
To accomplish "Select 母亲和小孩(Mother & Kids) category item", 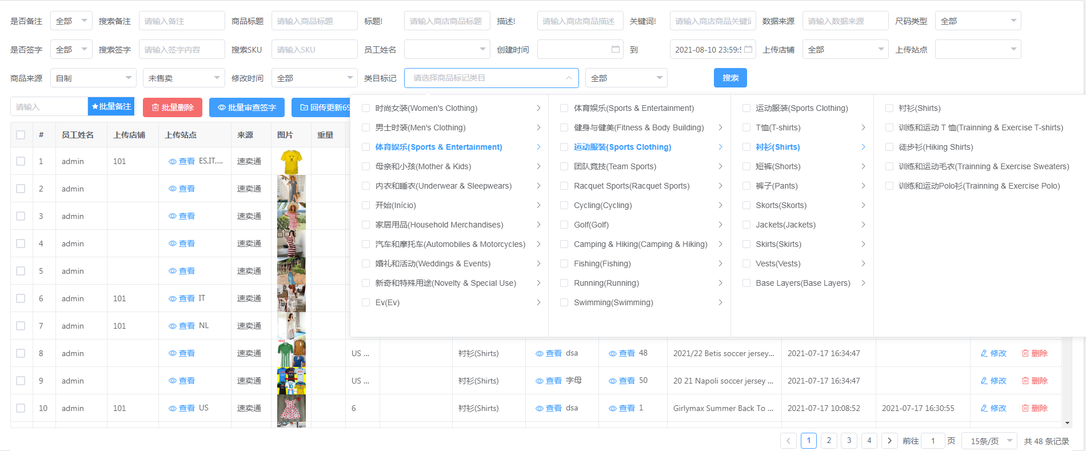I will point(423,166).
